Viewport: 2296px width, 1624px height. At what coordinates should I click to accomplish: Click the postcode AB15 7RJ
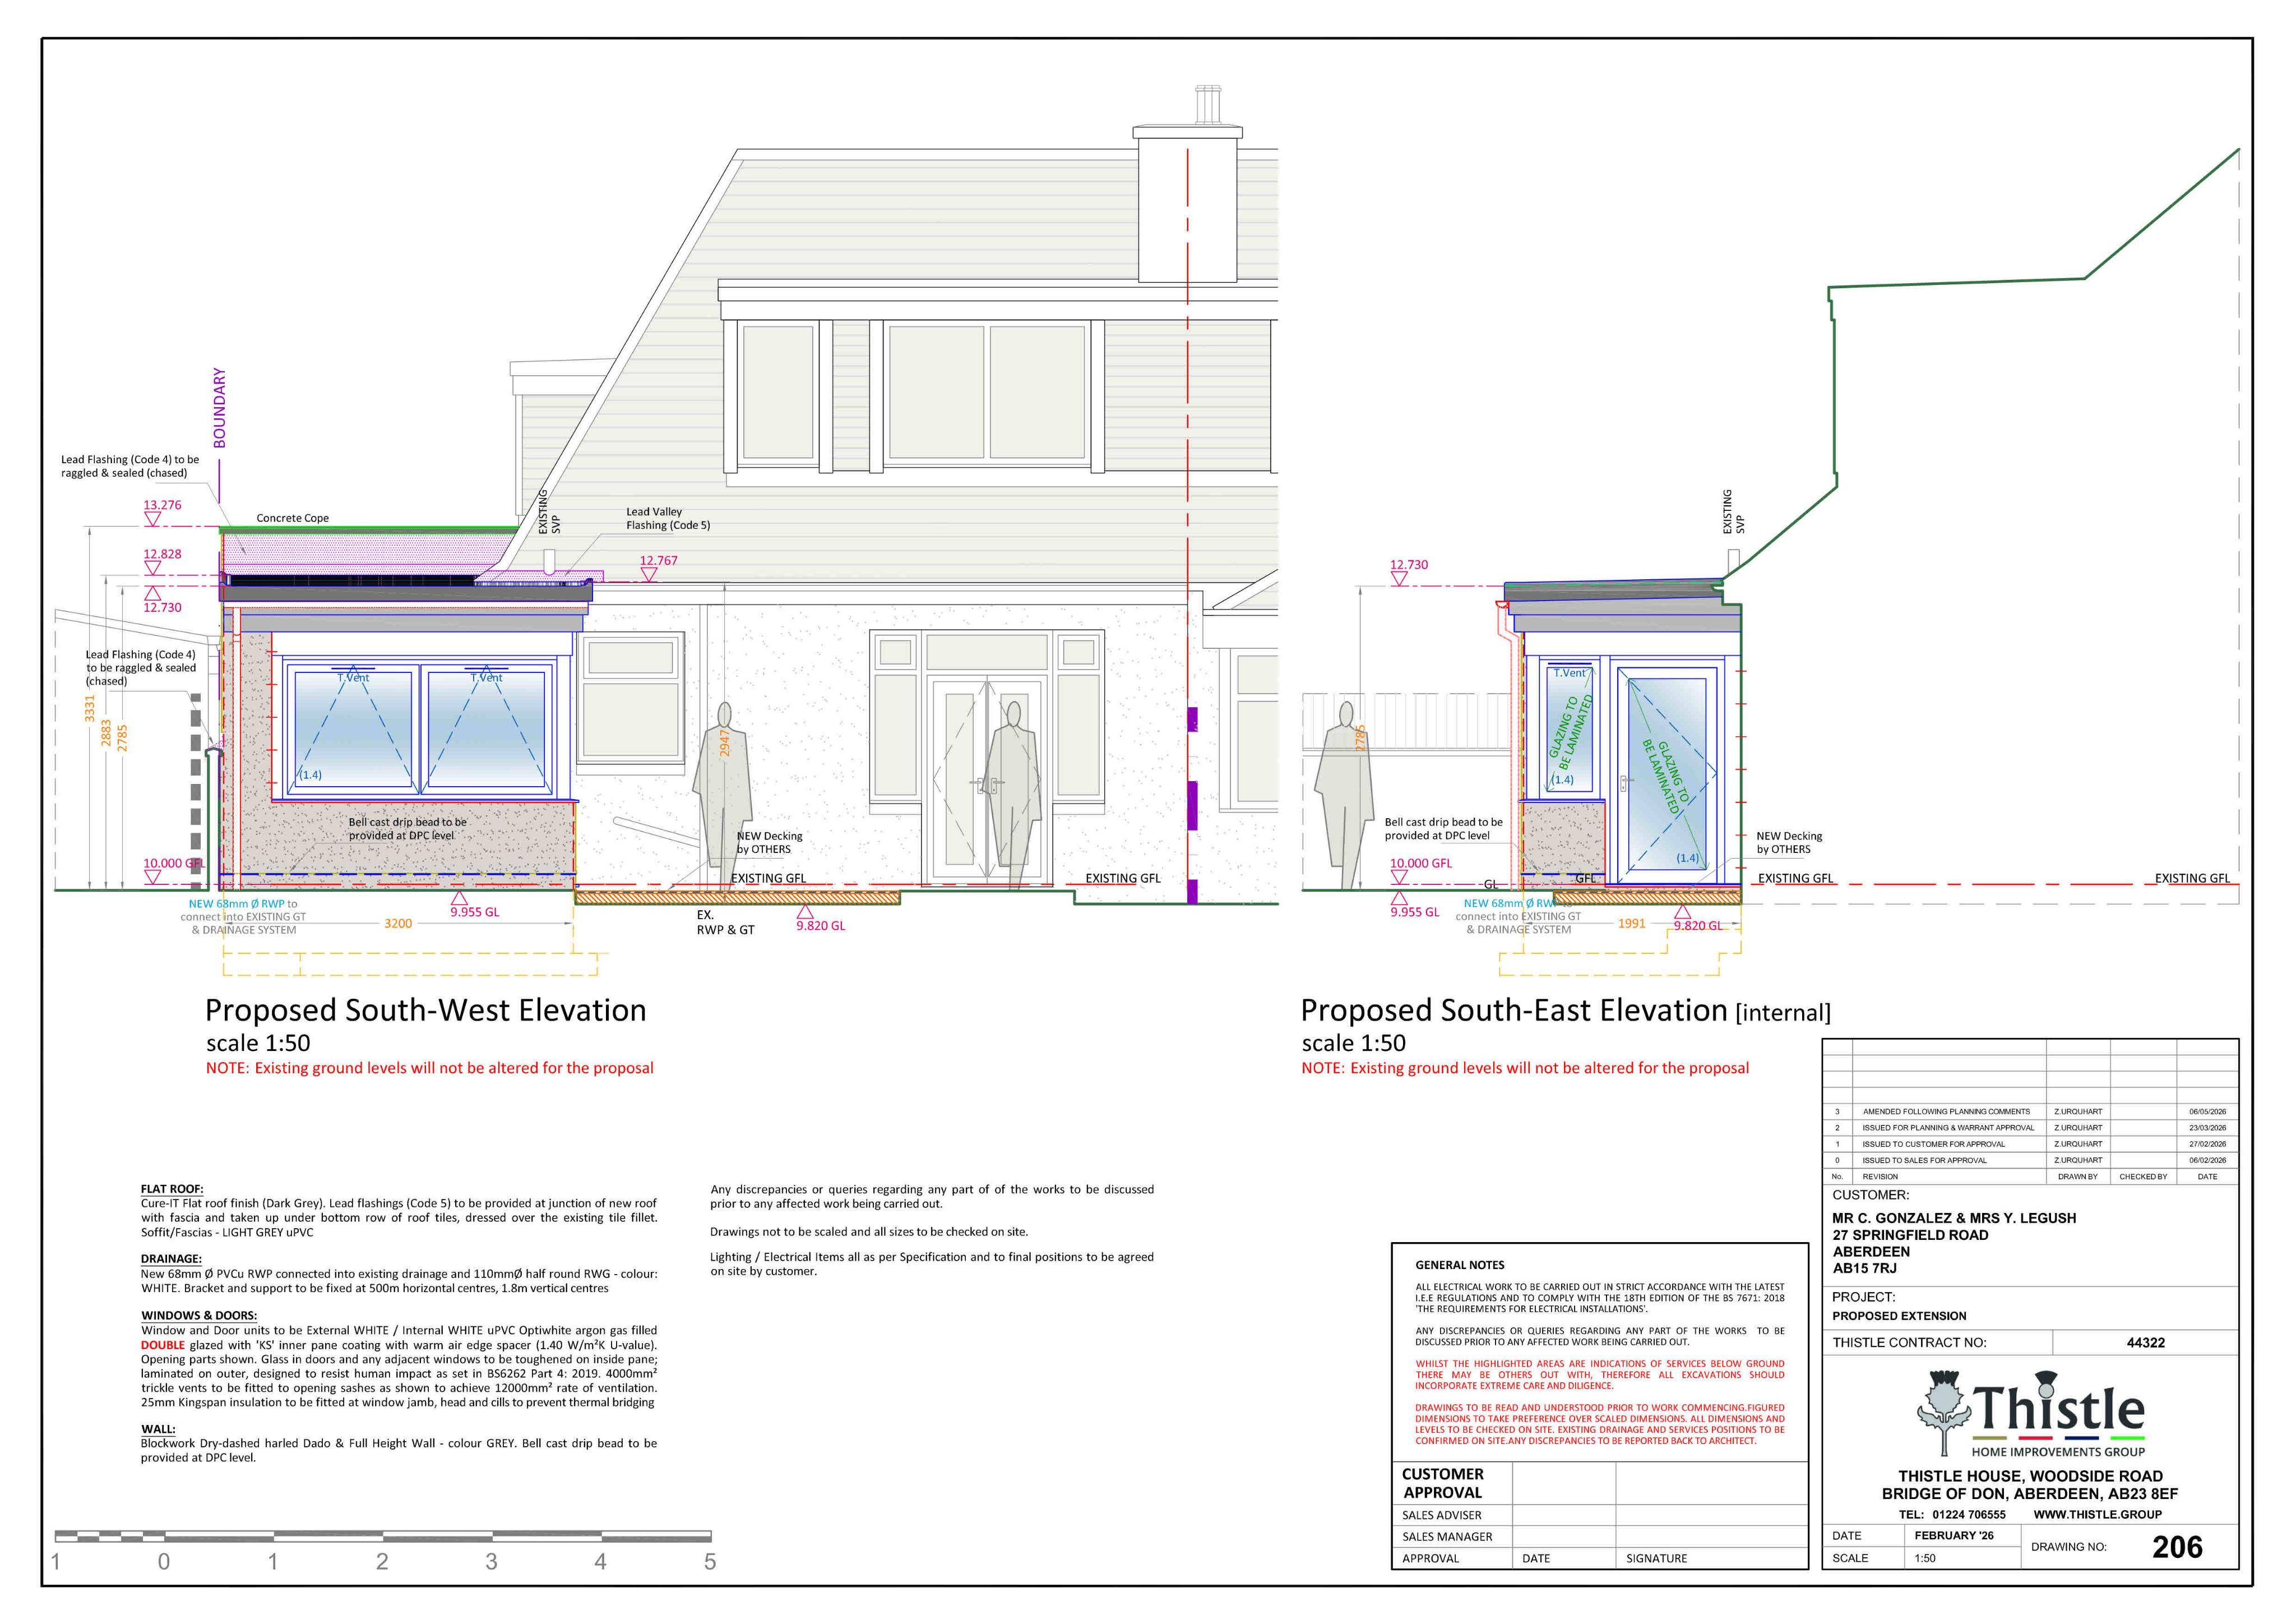[1865, 1269]
